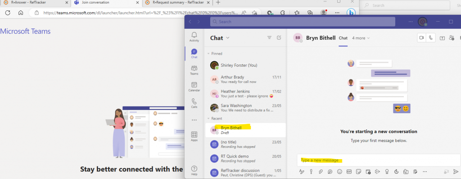The image size is (461, 179).
Task: Start a video call with Bryn Bithell
Action: pos(421,38)
